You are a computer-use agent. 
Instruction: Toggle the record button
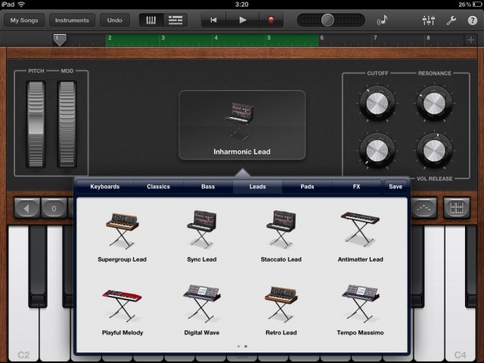[x=271, y=20]
